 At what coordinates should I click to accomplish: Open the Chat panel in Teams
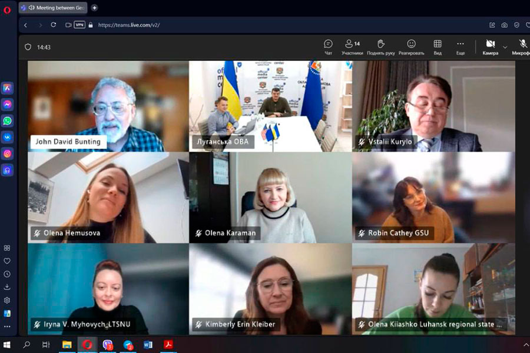point(328,47)
